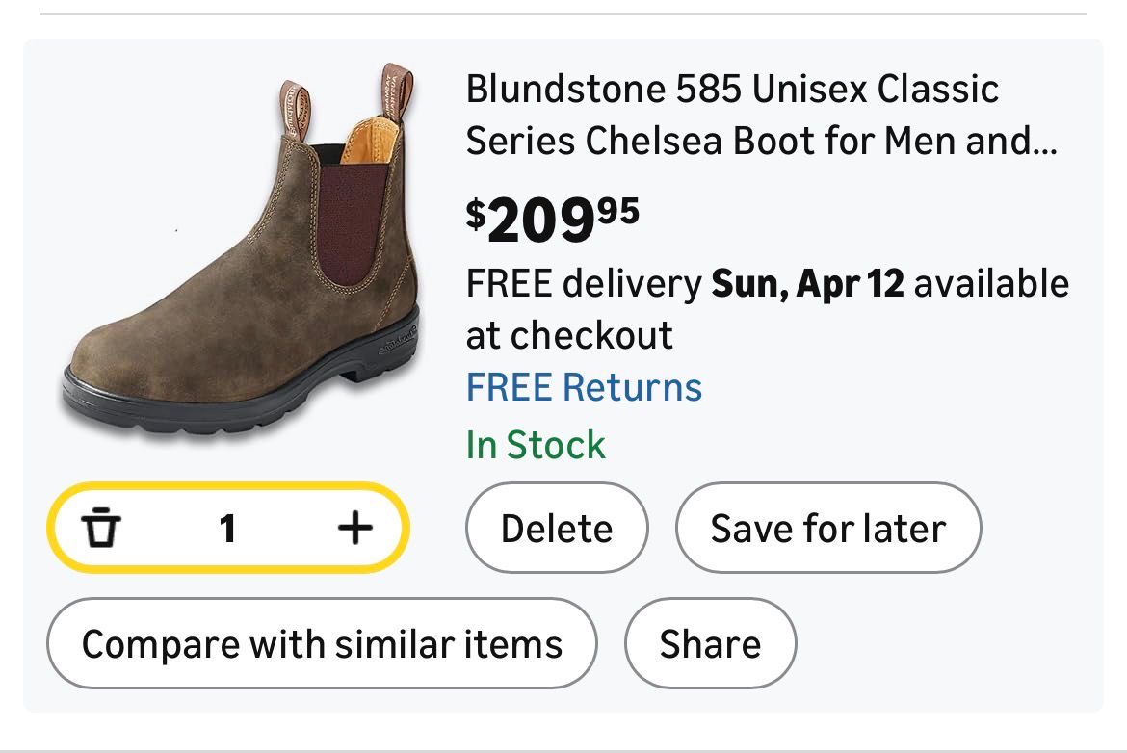Click the trash icon in quantity stepper
This screenshot has height=753, width=1127.
click(x=101, y=528)
